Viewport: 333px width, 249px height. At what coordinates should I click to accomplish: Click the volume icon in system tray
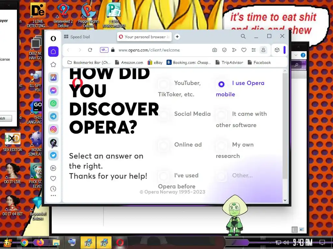pyautogui.click(x=286, y=243)
